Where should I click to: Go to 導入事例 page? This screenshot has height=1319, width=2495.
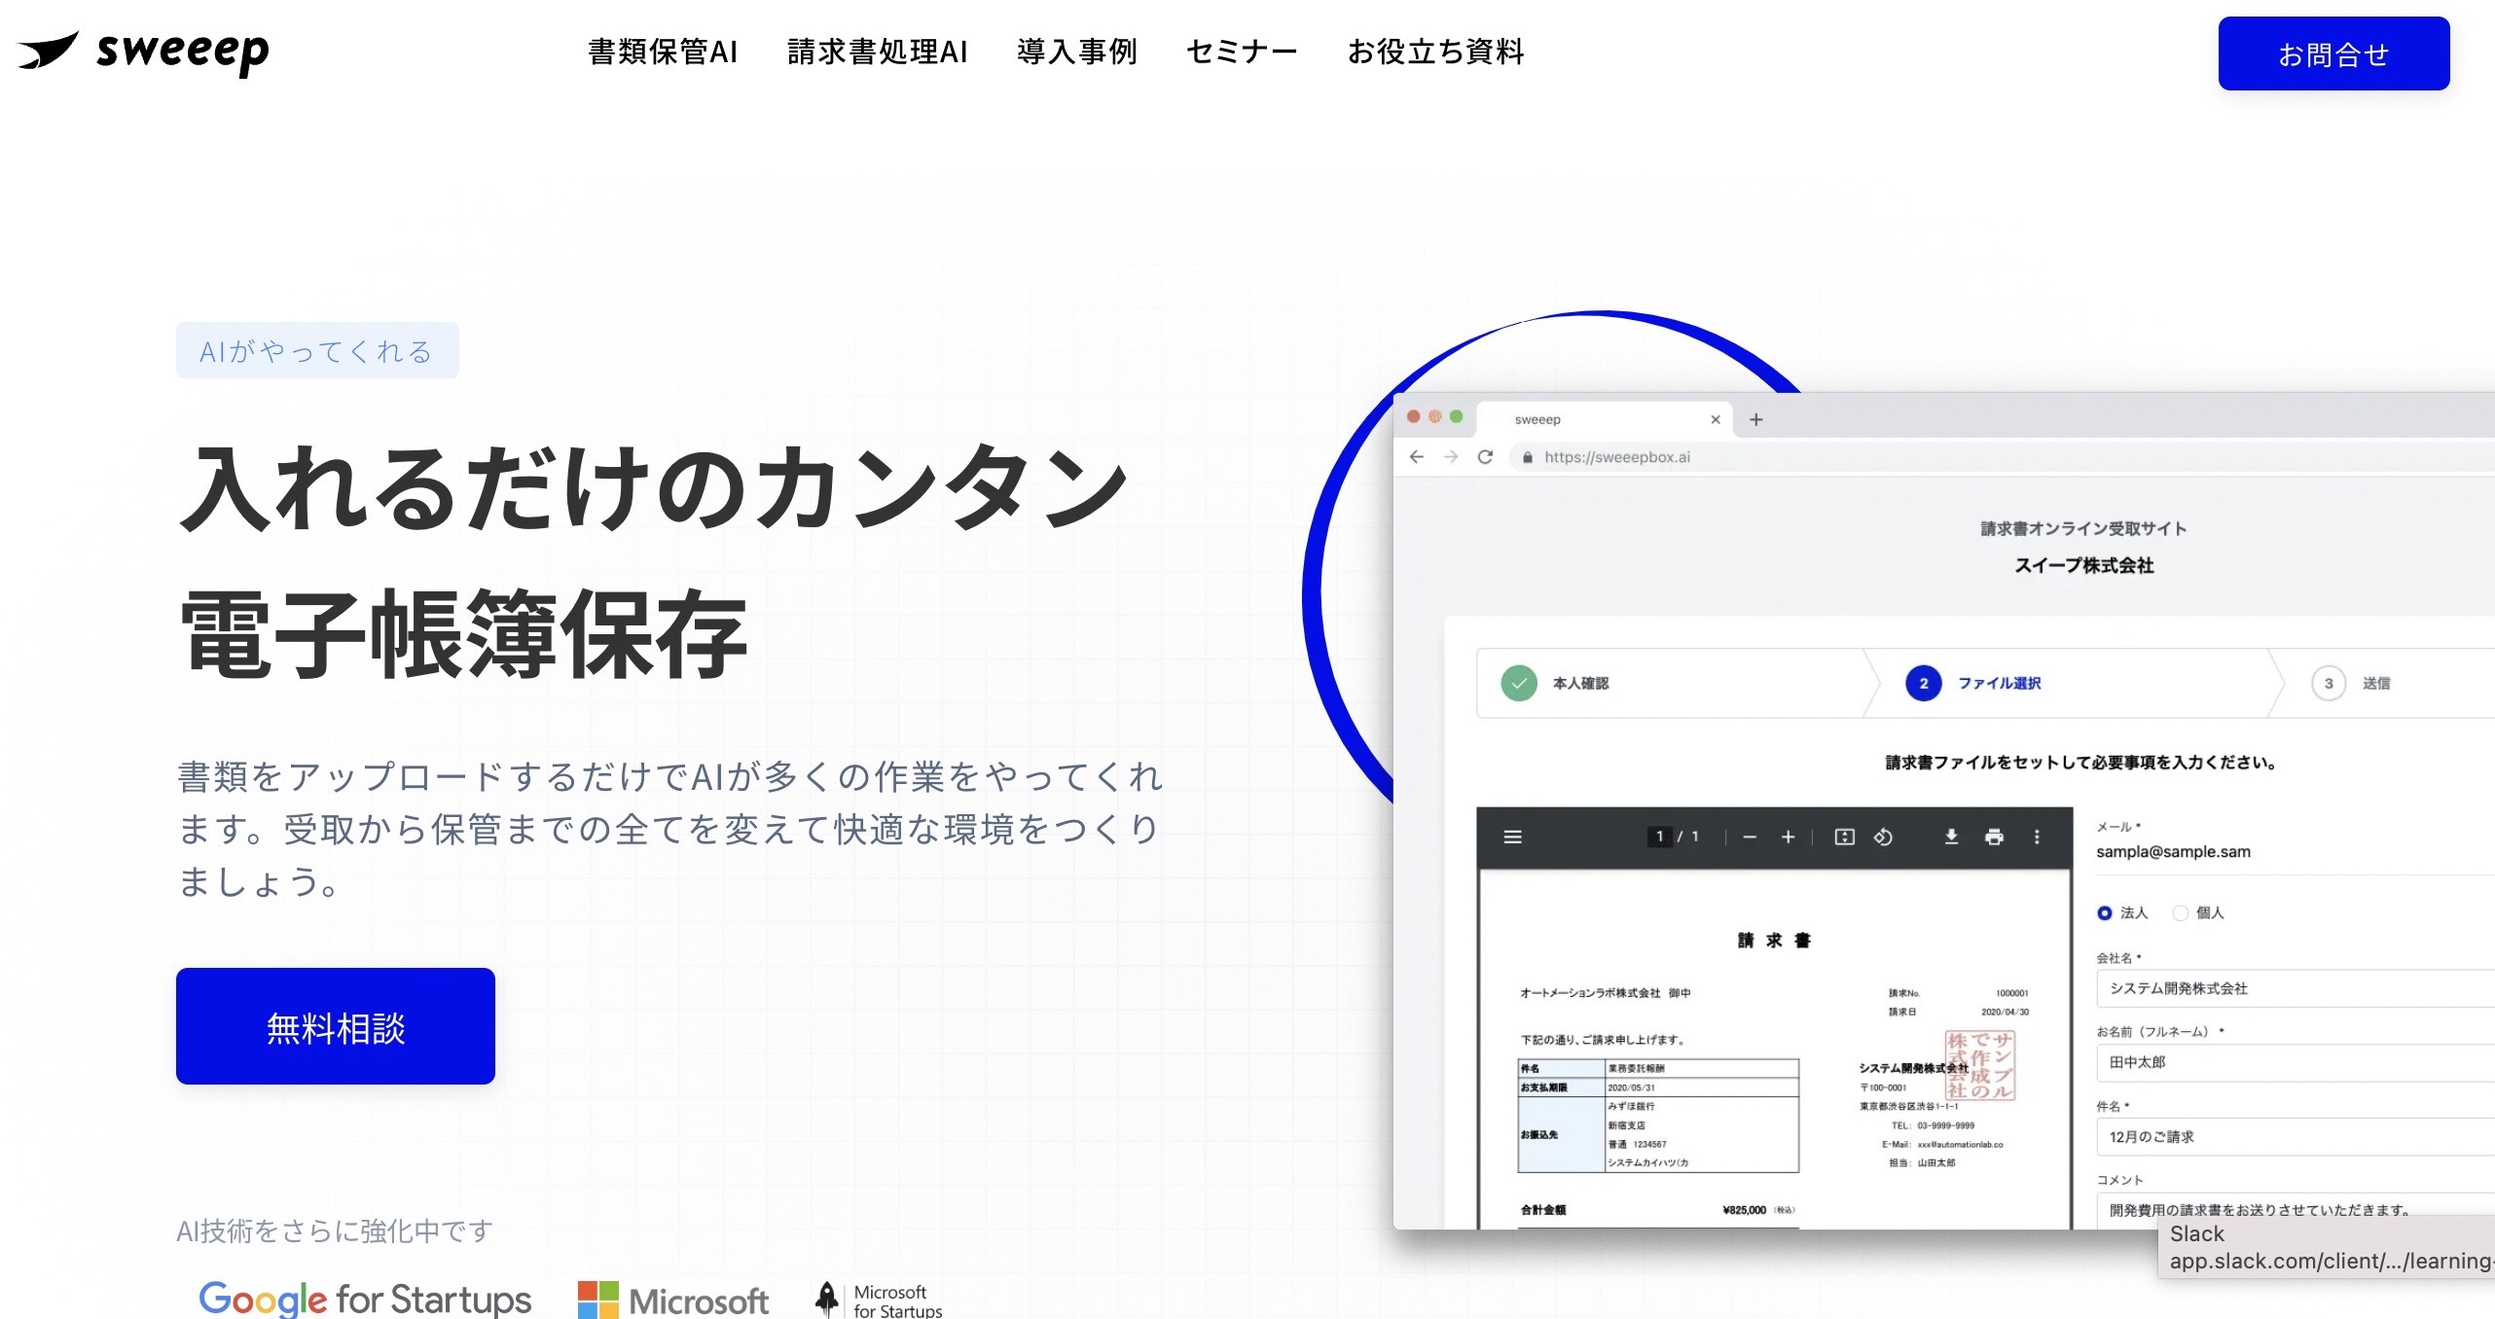(1077, 52)
